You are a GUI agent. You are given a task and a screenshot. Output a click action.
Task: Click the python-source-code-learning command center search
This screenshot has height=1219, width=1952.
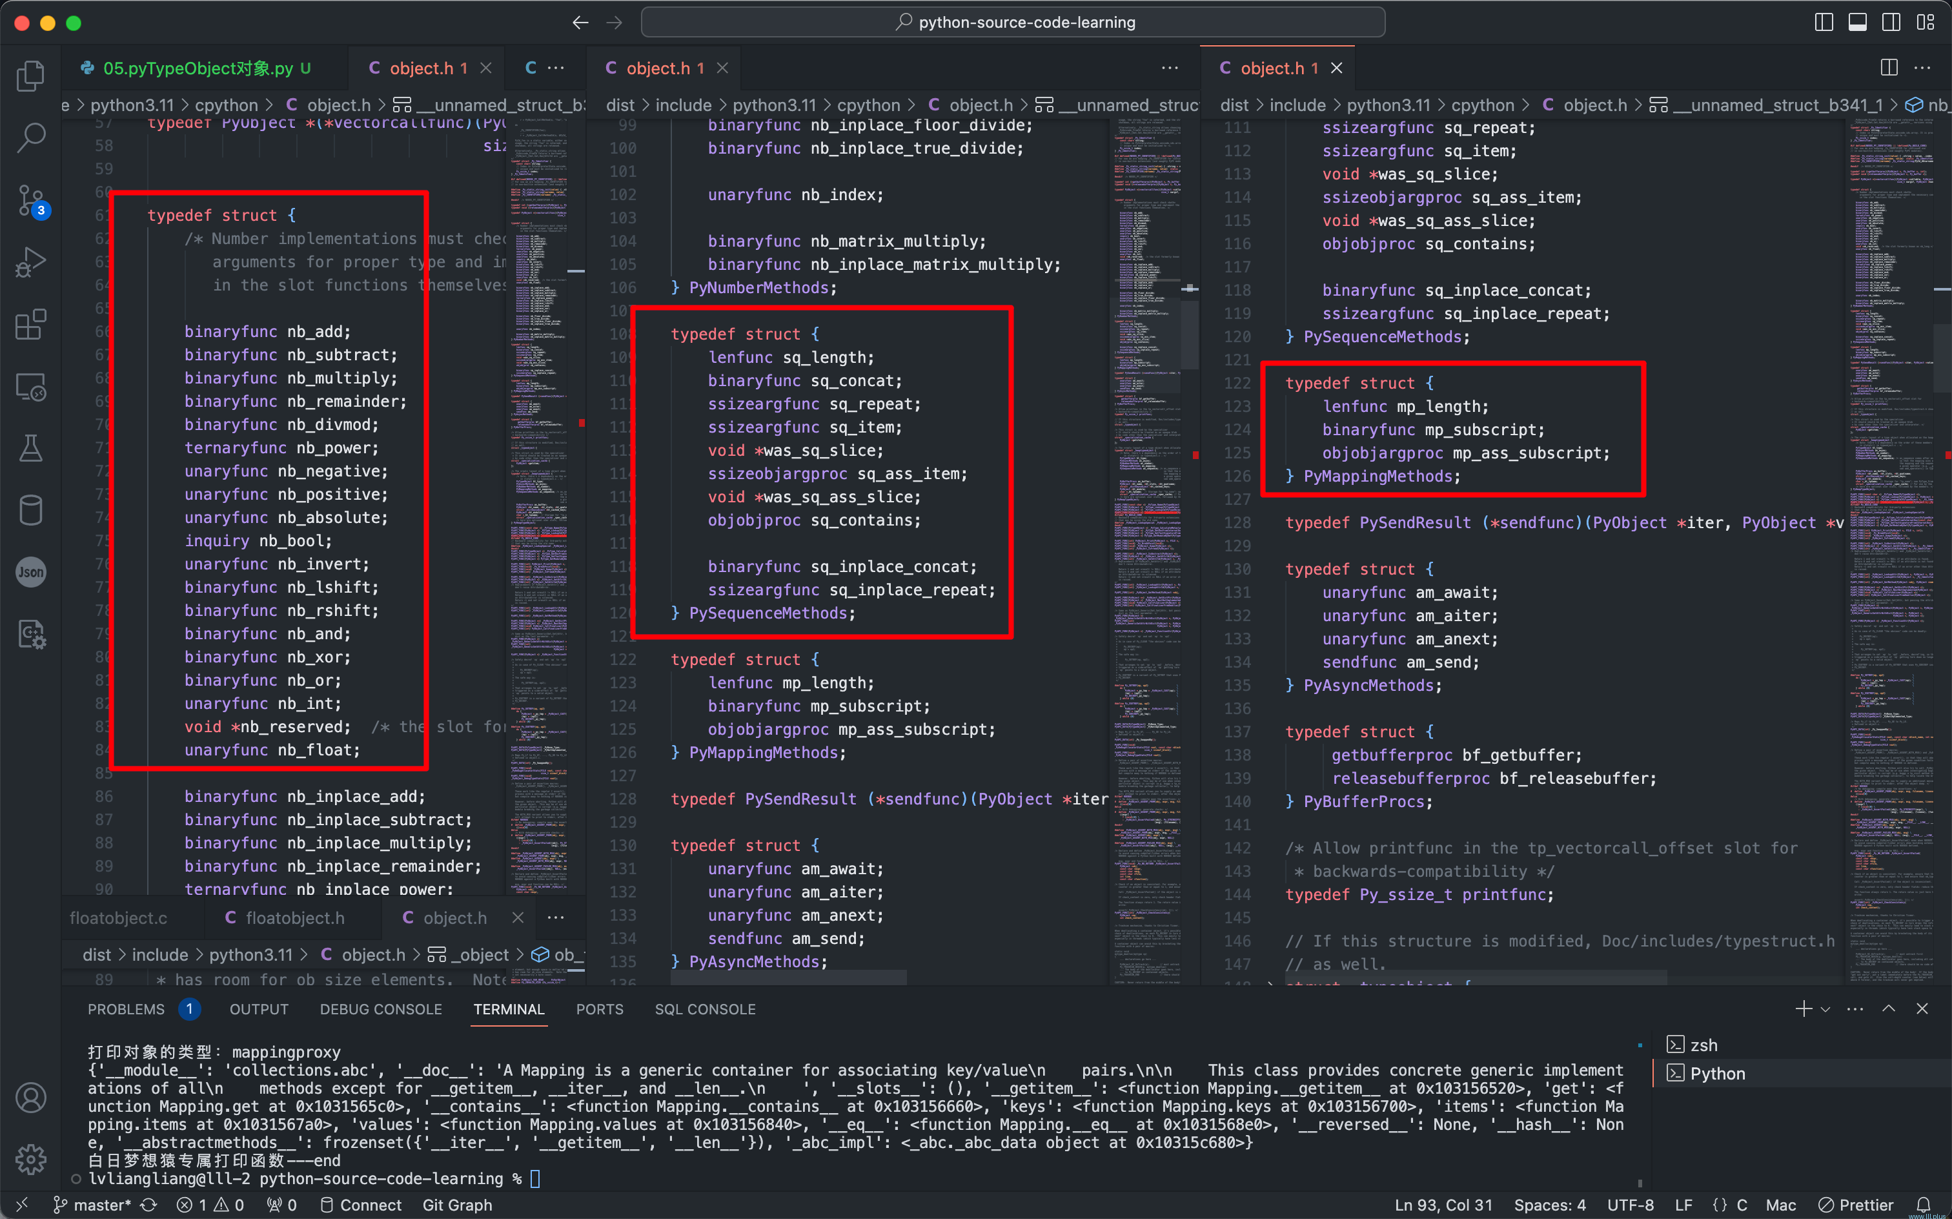(x=1013, y=23)
